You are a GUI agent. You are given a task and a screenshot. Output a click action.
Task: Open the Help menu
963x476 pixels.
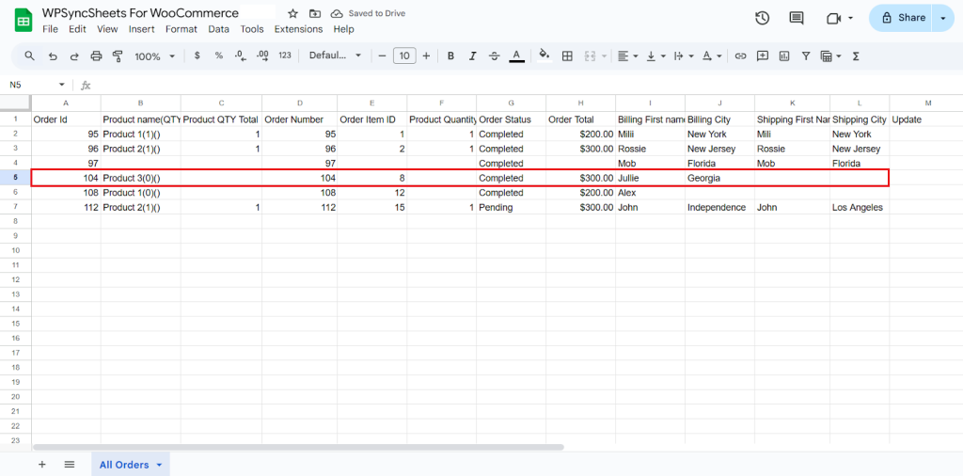tap(344, 29)
